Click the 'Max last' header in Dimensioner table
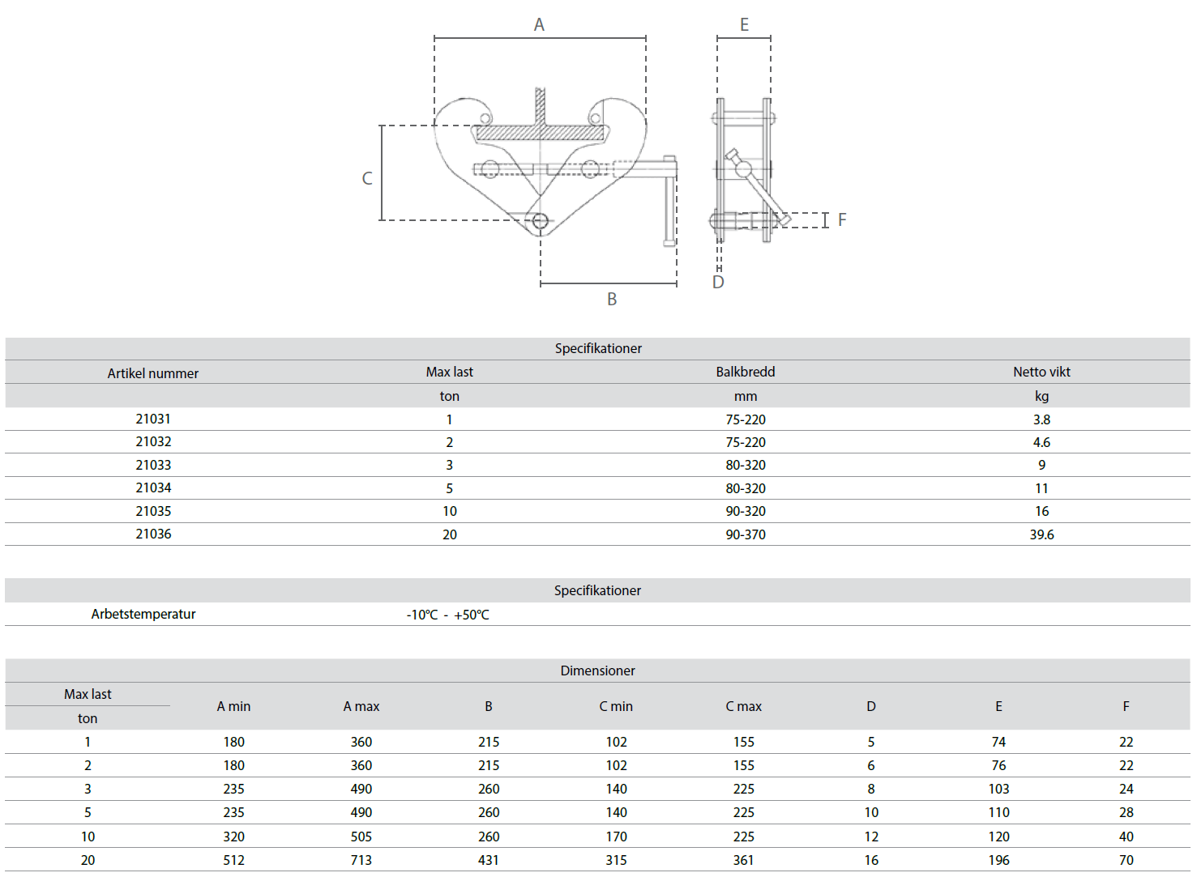The width and height of the screenshot is (1197, 877). (88, 694)
